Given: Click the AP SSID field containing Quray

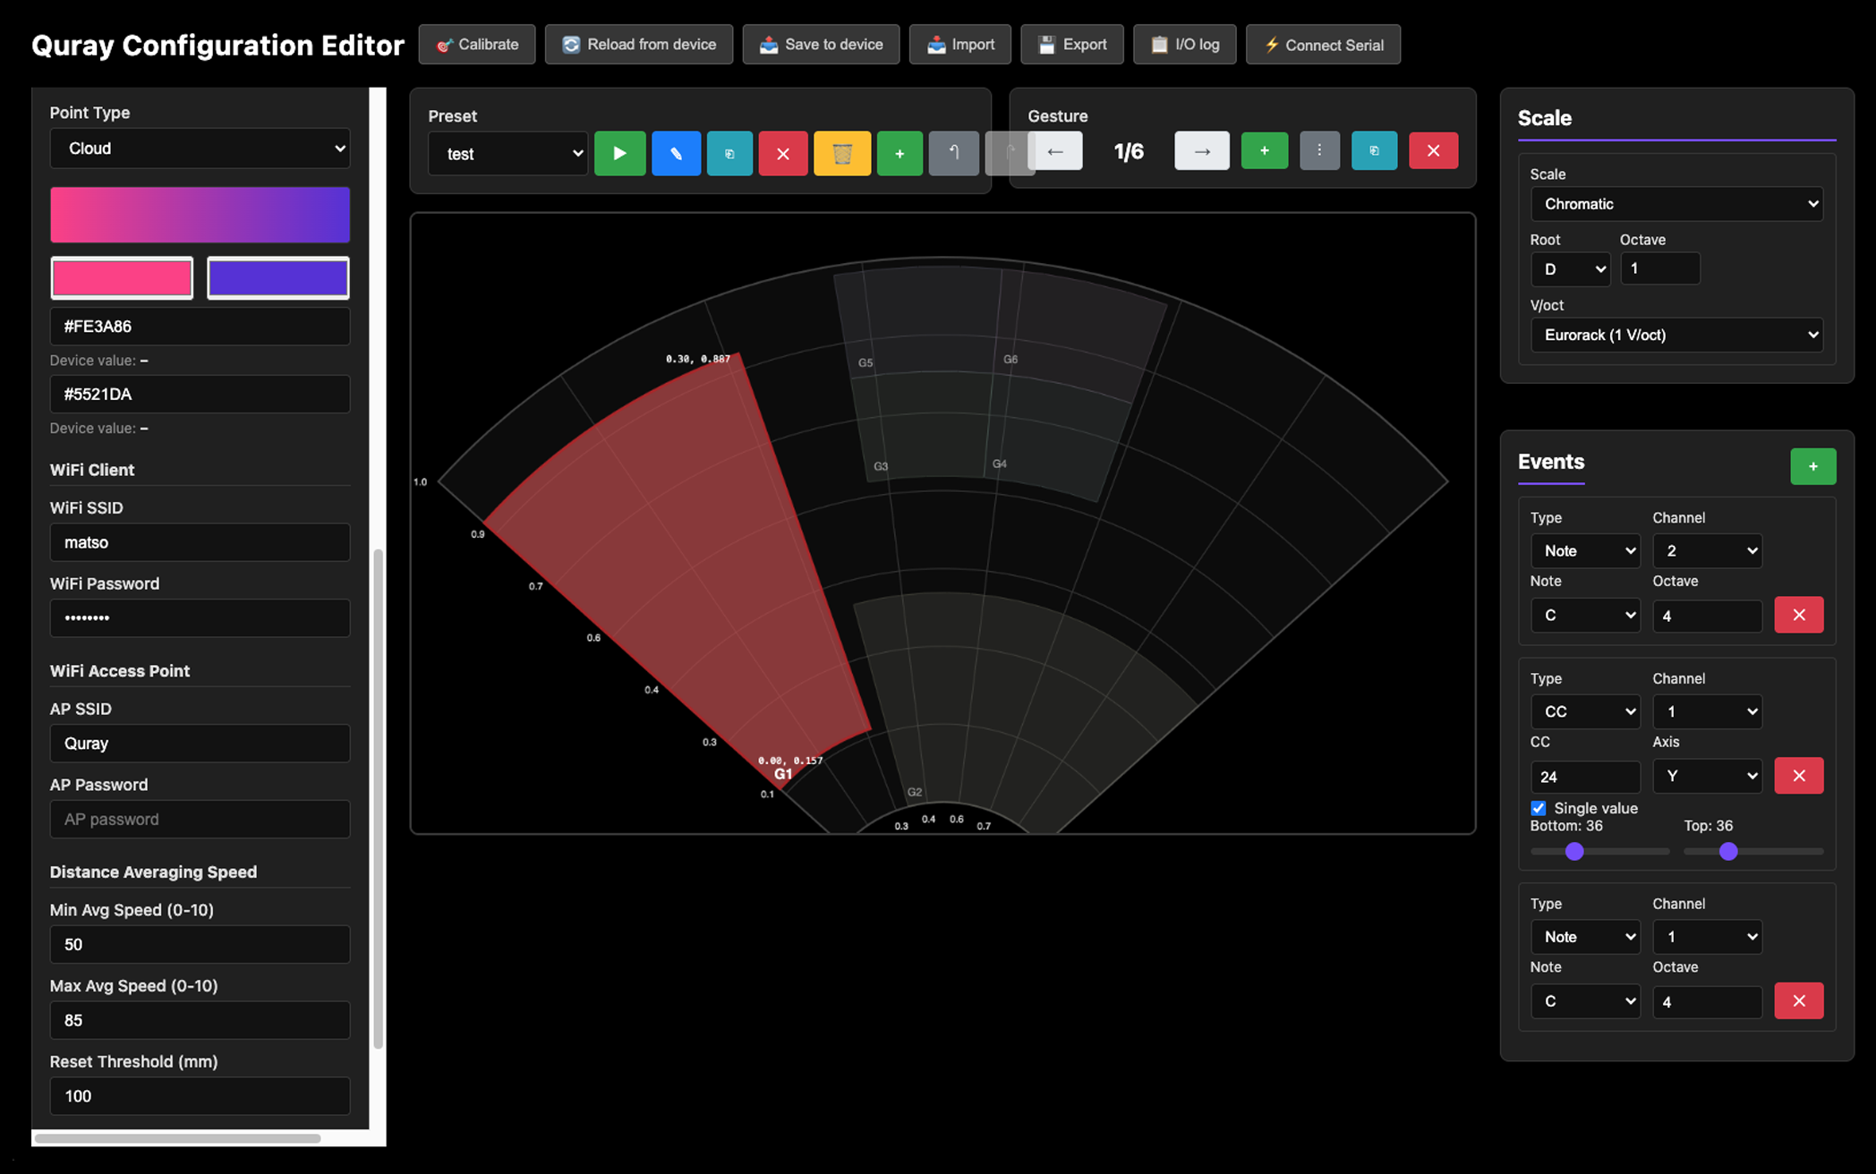Looking at the screenshot, I should [x=200, y=743].
